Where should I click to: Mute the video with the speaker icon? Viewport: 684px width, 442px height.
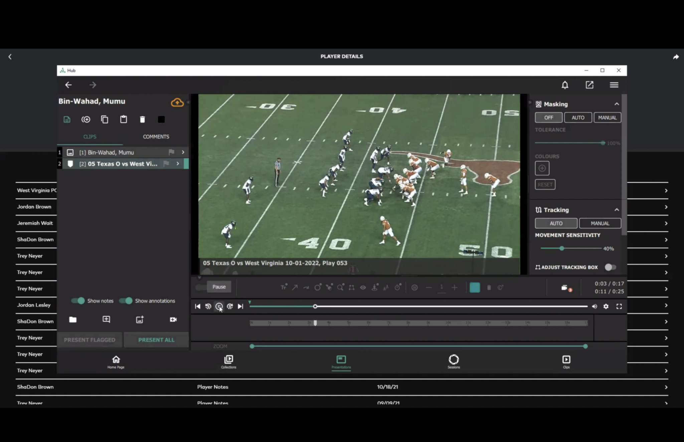594,306
